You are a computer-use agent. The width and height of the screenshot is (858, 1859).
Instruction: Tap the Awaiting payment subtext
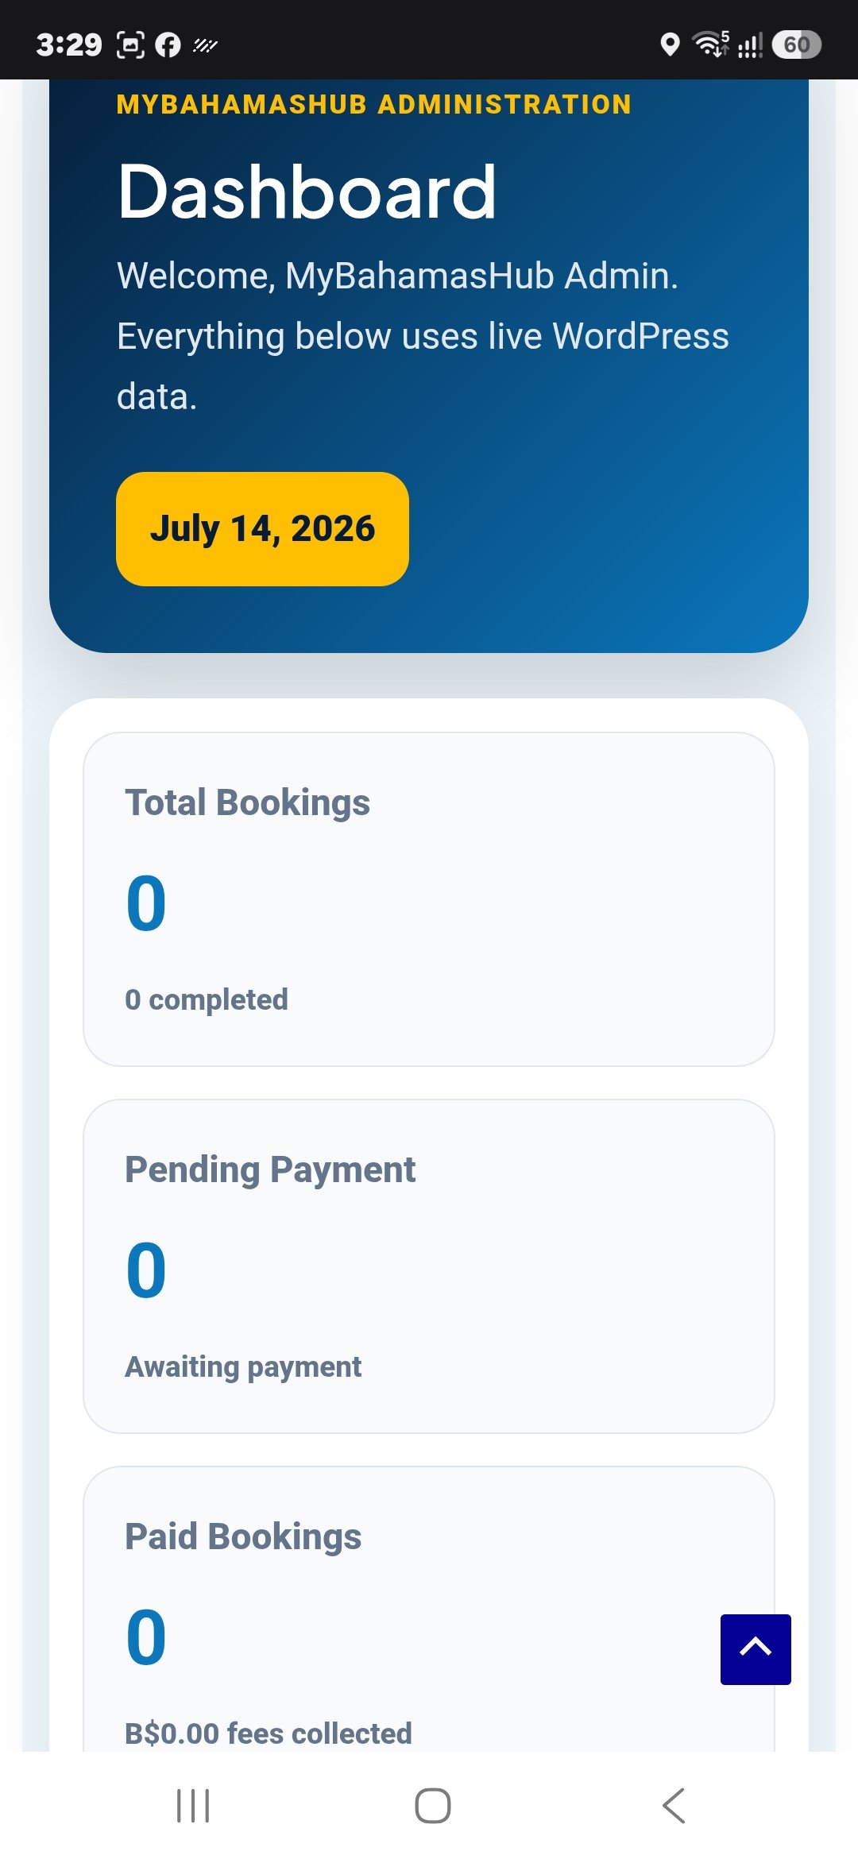pyautogui.click(x=243, y=1366)
